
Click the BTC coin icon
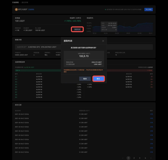pyautogui.click(x=16, y=10)
